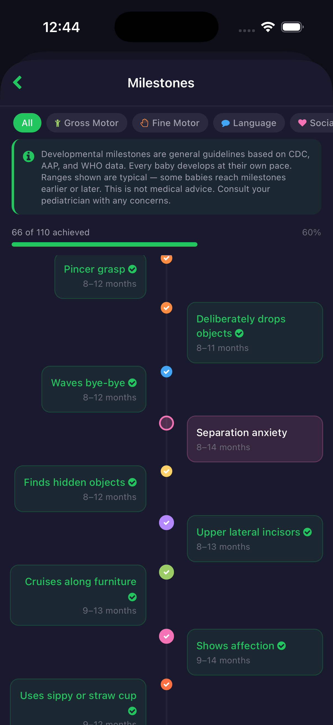
Task: Select the All filter tab
Action: click(x=27, y=123)
